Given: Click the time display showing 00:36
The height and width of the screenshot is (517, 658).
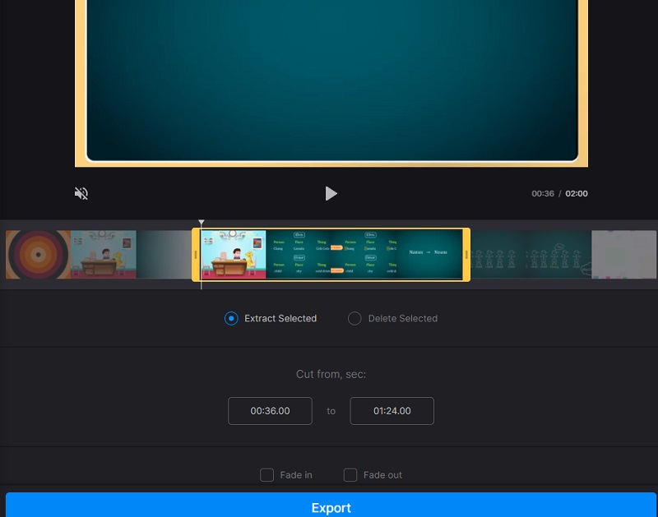Looking at the screenshot, I should coord(544,193).
